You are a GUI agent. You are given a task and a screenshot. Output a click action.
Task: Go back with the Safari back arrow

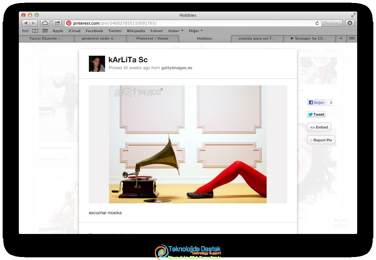26,23
